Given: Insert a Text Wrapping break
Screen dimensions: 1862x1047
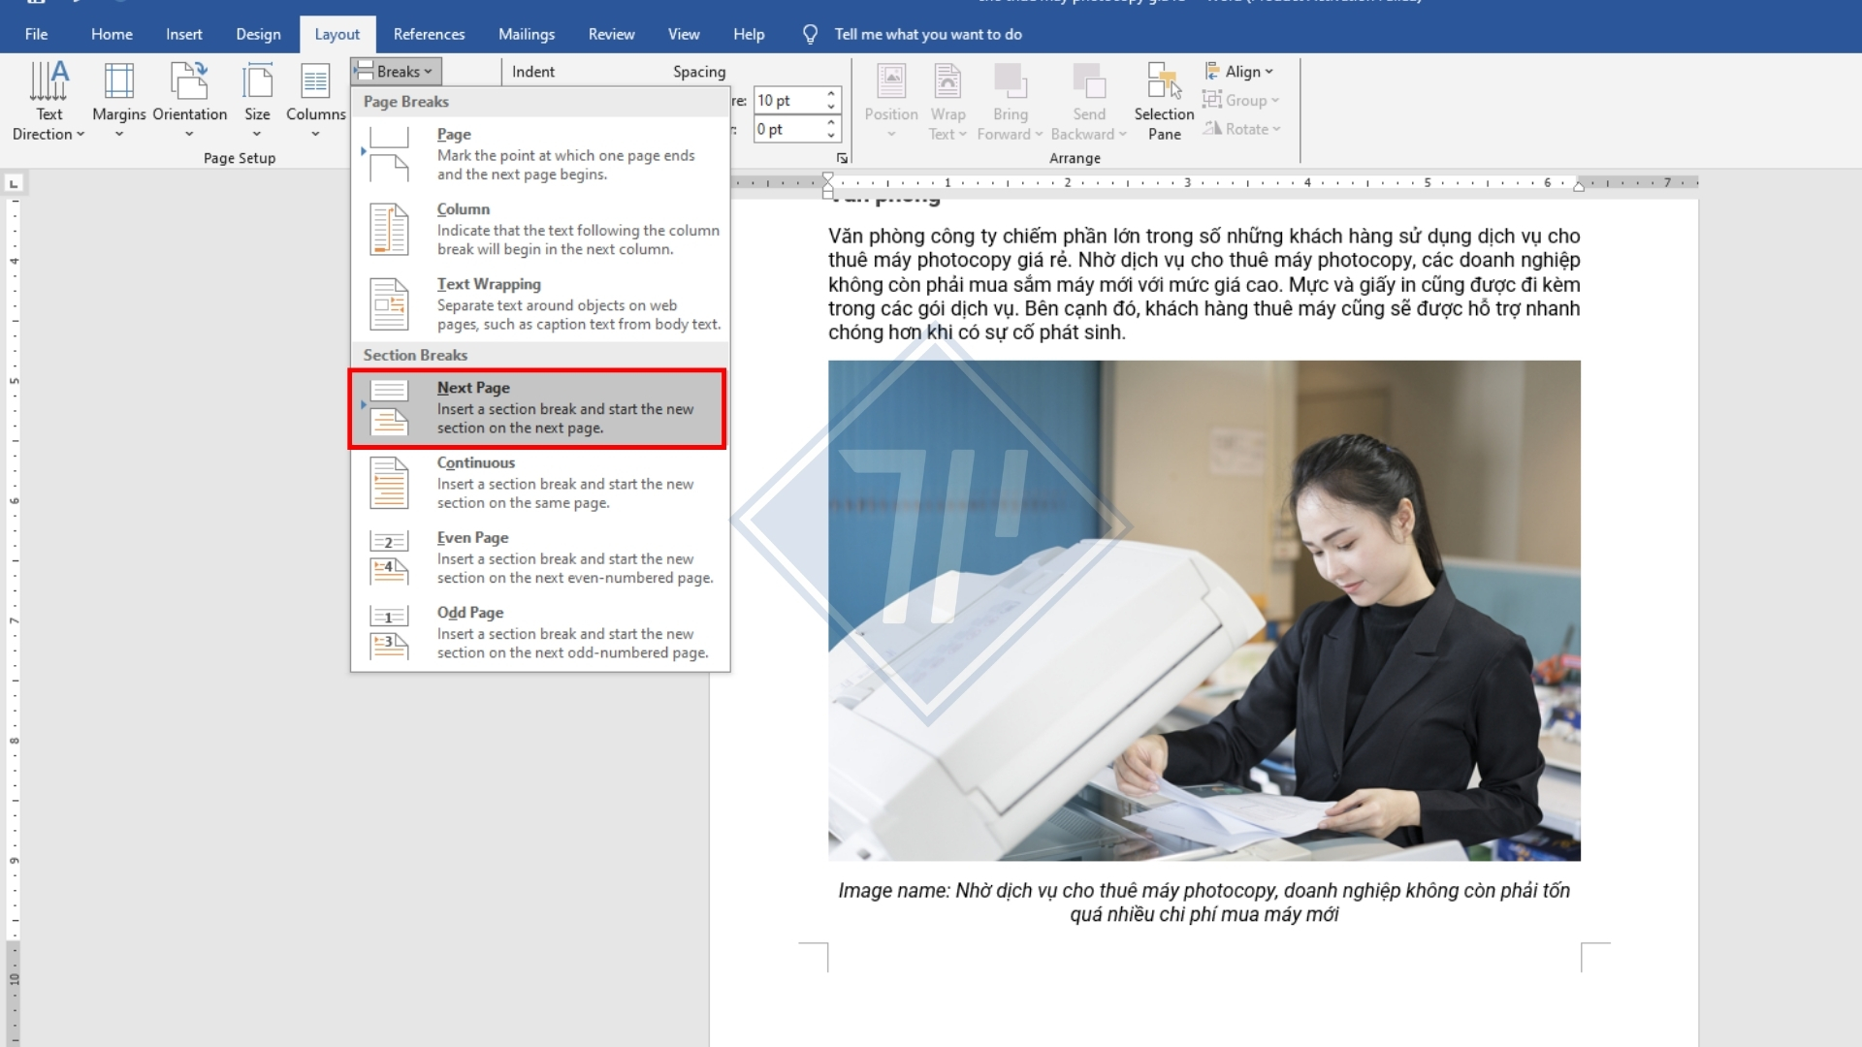Looking at the screenshot, I should click(x=540, y=303).
